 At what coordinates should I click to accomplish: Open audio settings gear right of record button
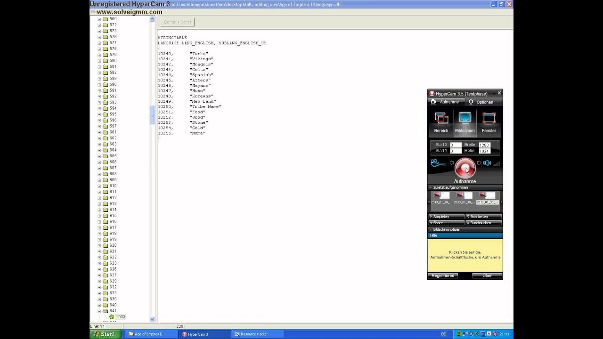(479, 163)
